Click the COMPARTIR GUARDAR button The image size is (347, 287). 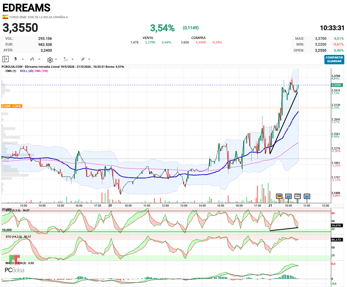pos(334,59)
